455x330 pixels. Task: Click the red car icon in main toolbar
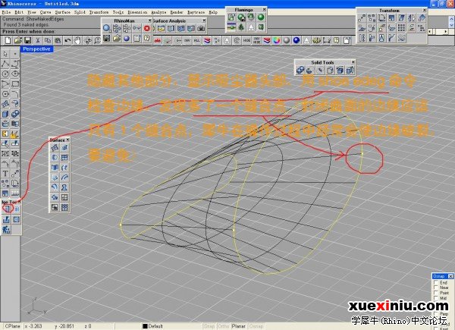tap(158, 40)
